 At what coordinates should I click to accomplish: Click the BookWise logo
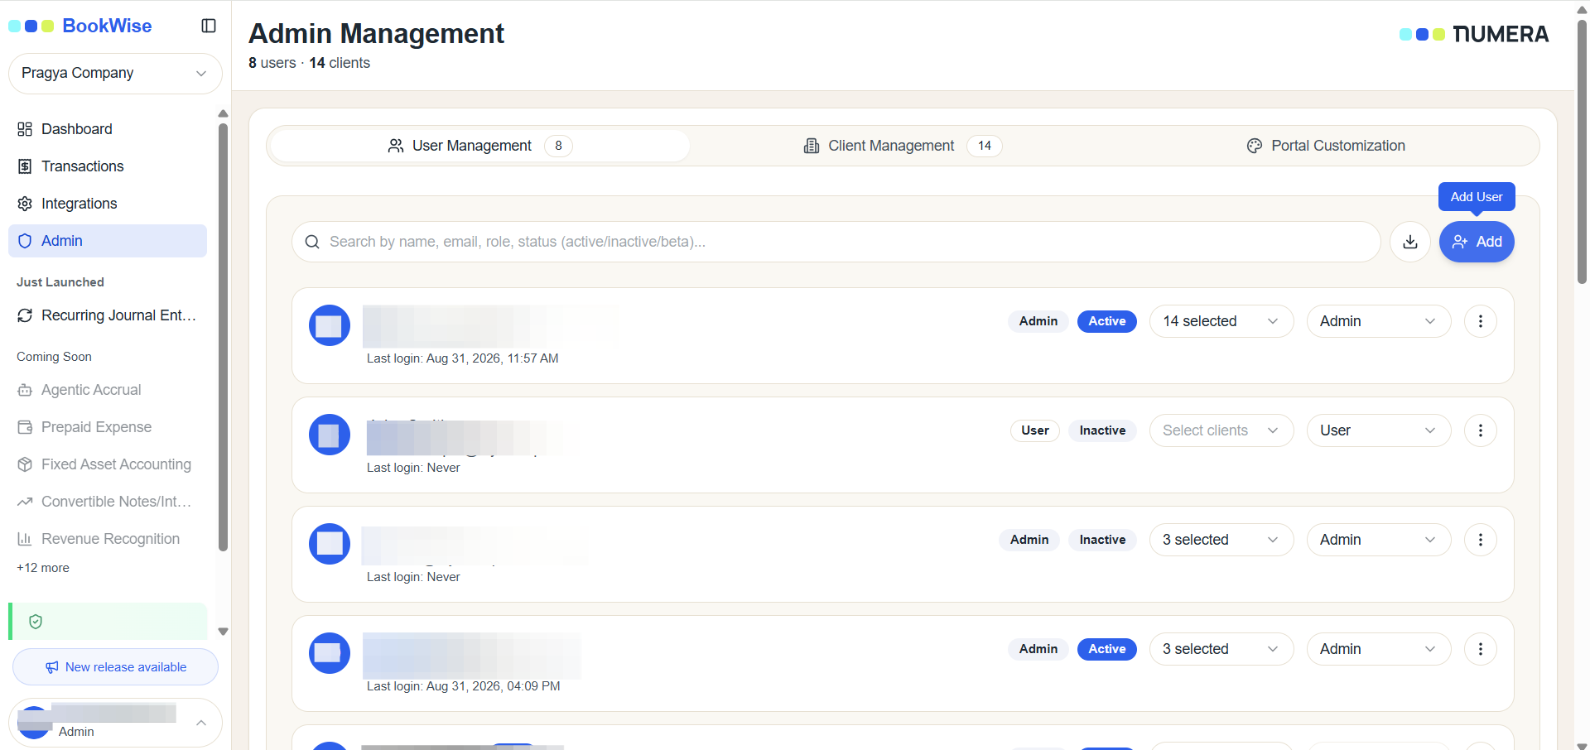80,26
